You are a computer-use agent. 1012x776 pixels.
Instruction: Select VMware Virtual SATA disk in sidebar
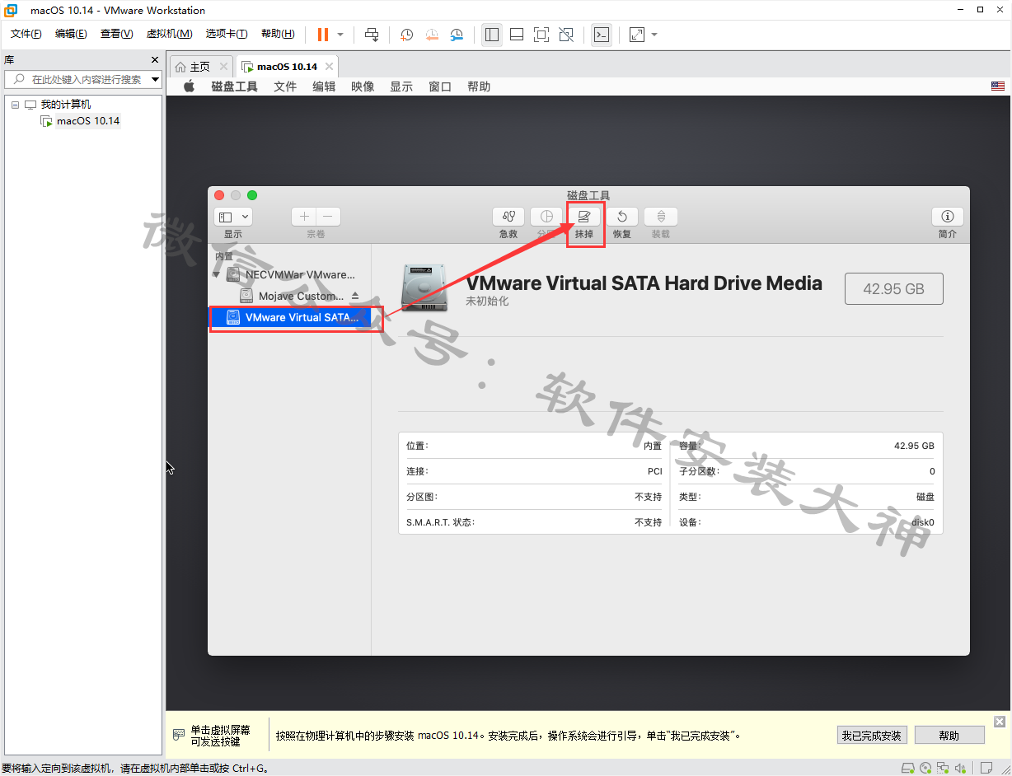(290, 317)
